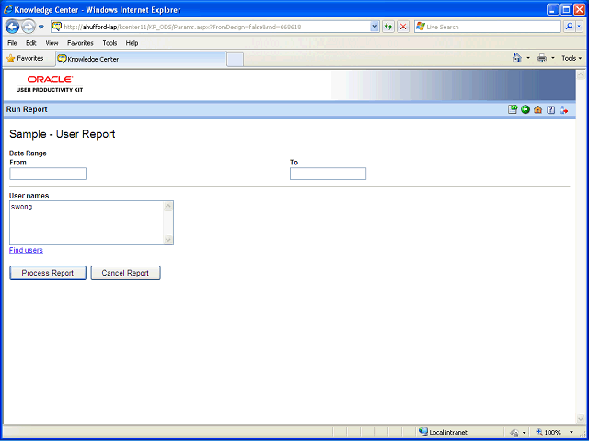This screenshot has height=441, width=589.
Task: Open the Help menu
Action: [x=132, y=43]
